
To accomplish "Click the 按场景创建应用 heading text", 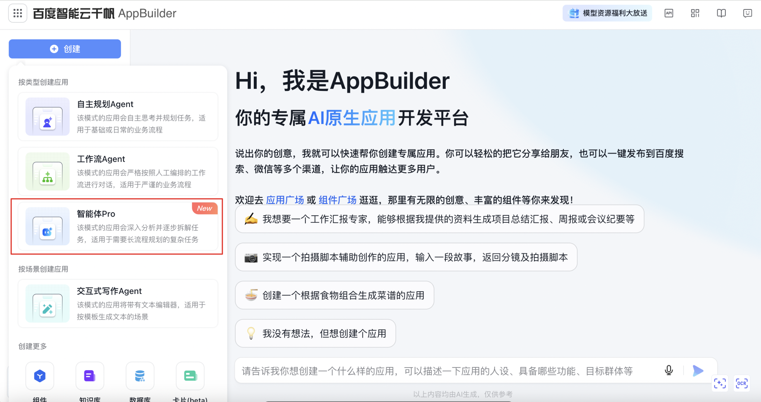I will [43, 269].
